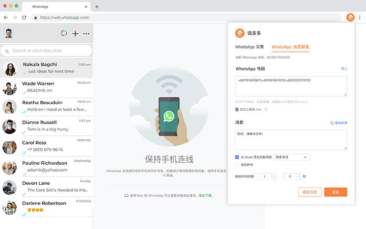
Task: Click the browser forward arrow
Action: tap(15, 17)
